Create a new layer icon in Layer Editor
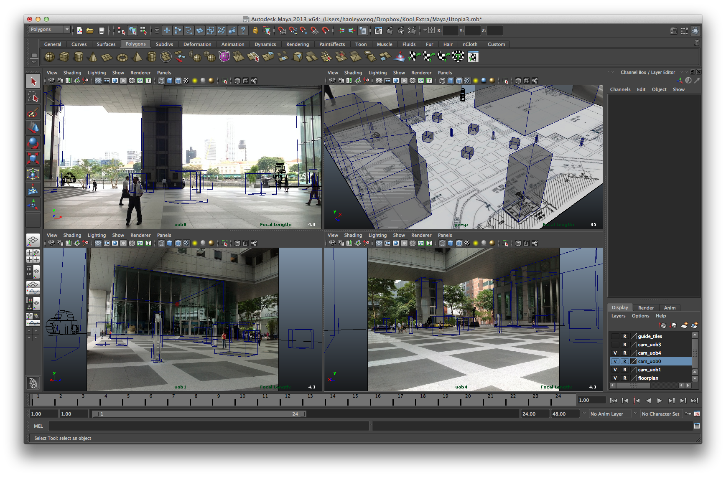The height and width of the screenshot is (477, 726). pyautogui.click(x=684, y=325)
